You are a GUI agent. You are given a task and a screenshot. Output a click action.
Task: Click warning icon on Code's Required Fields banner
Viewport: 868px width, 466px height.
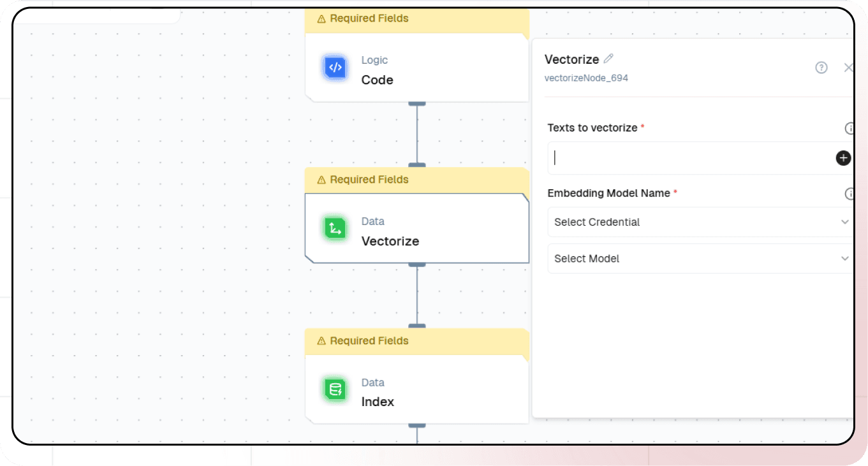321,19
